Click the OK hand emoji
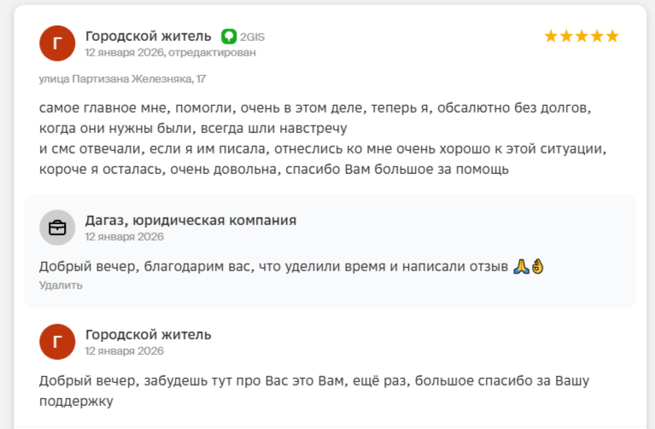This screenshot has height=429, width=655. pos(537,266)
